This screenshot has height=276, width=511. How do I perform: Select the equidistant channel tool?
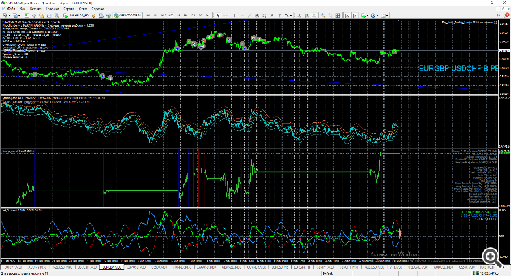pyautogui.click(x=257, y=15)
